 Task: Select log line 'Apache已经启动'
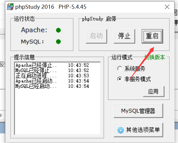coord(52,81)
